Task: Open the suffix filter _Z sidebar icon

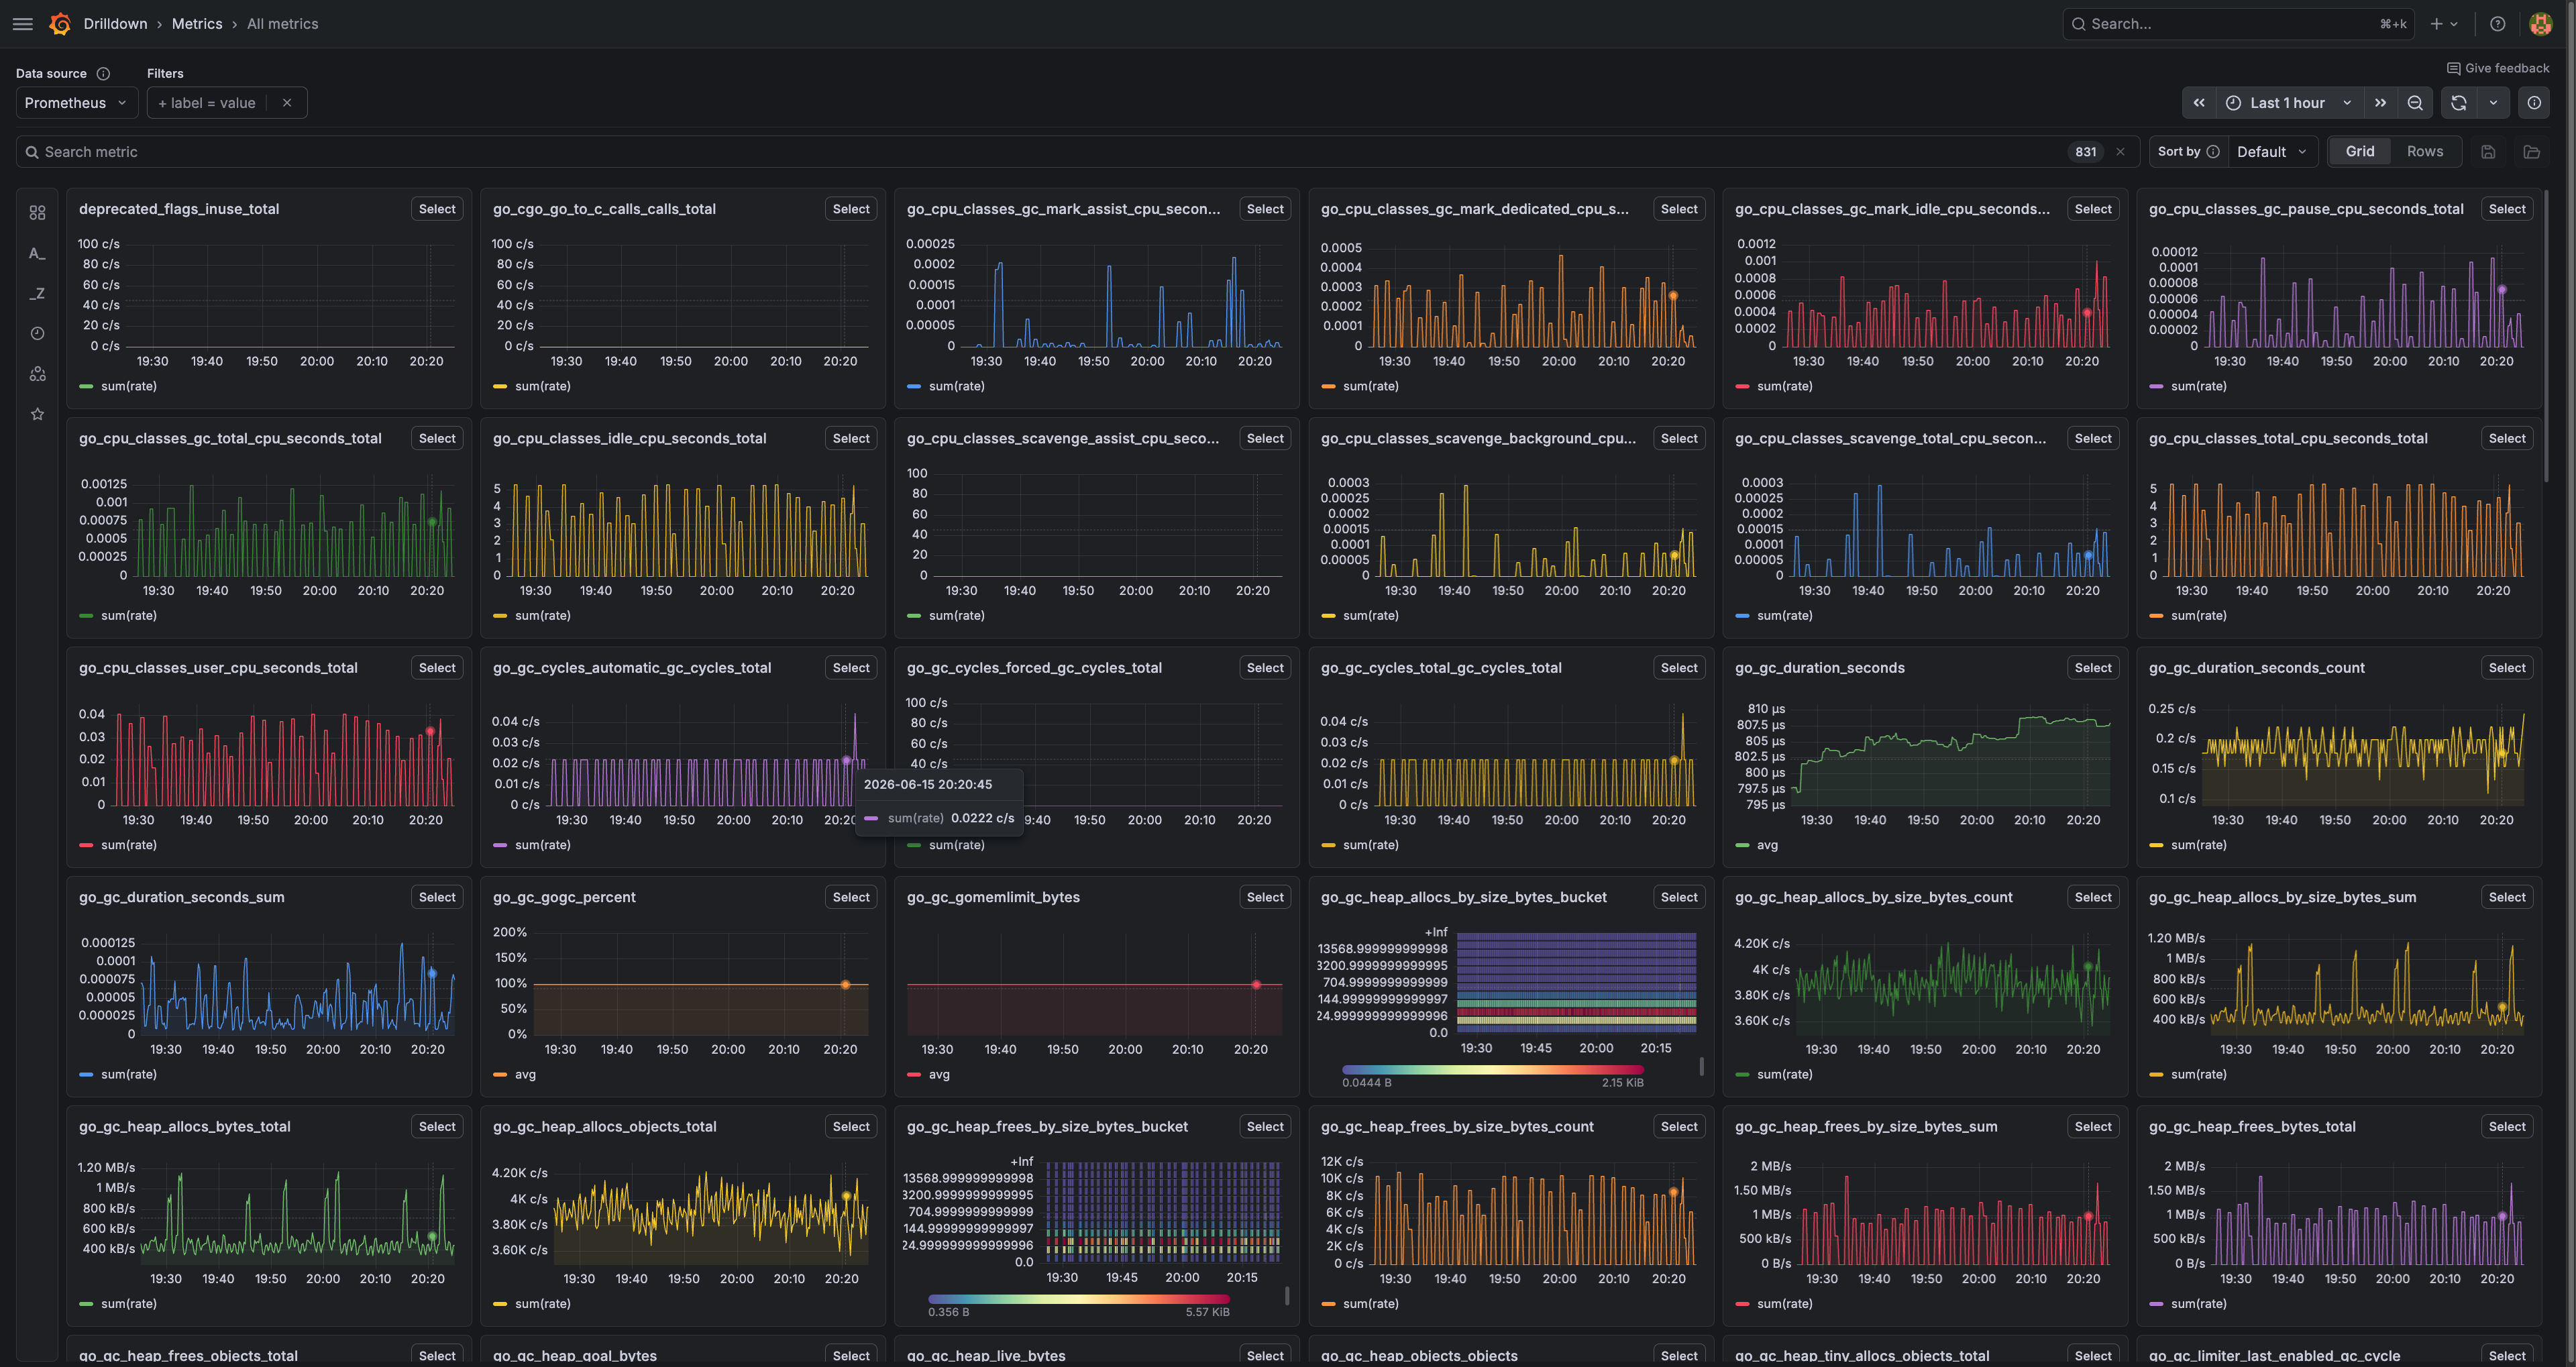Action: click(38, 293)
